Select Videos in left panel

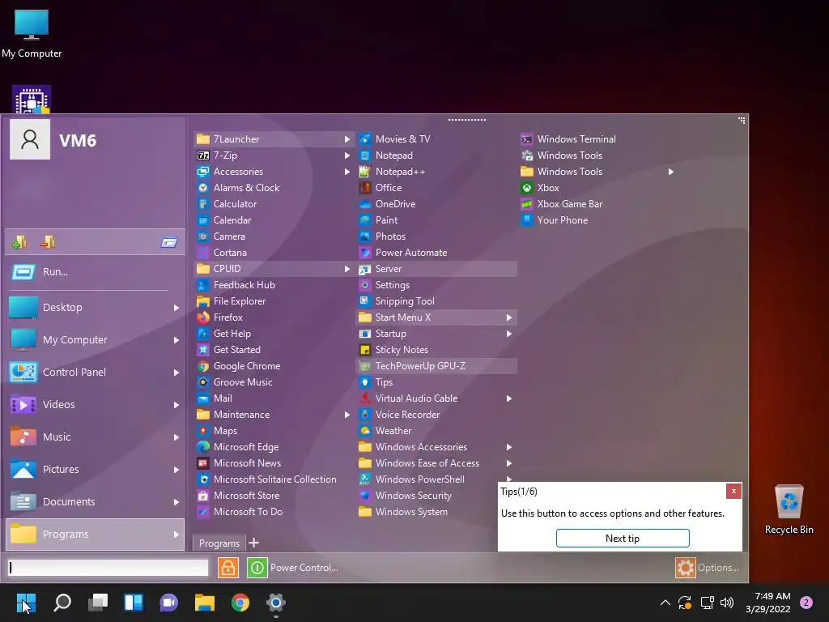point(96,405)
